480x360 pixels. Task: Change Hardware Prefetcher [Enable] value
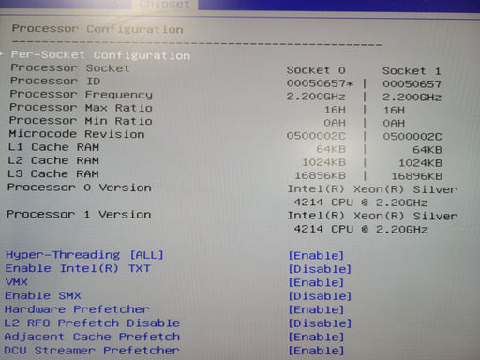pyautogui.click(x=316, y=310)
